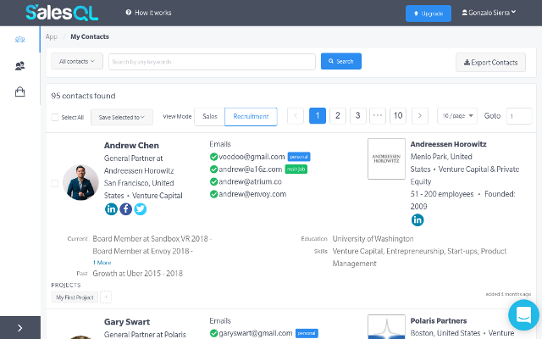Open the 10 / page size dropdown

457,116
